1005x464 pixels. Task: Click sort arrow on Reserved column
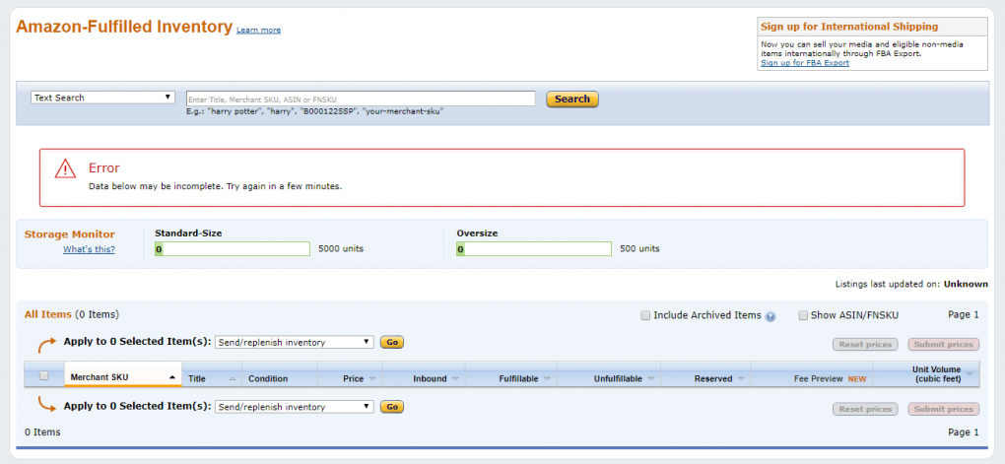point(741,379)
